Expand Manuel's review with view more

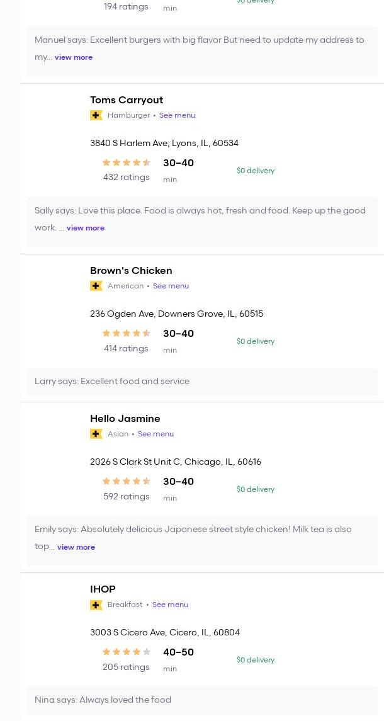pos(74,57)
